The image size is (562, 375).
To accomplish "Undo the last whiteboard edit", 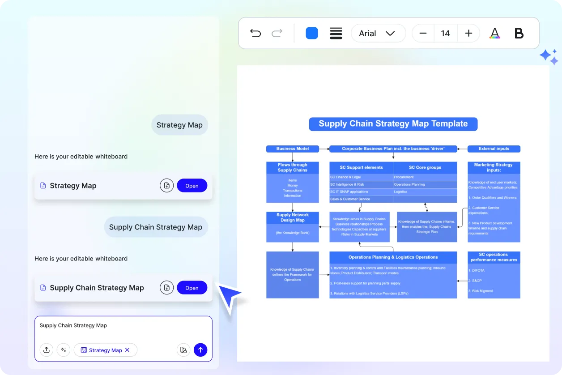I will (255, 33).
